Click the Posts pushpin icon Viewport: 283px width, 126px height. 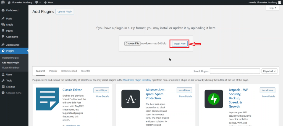3,18
